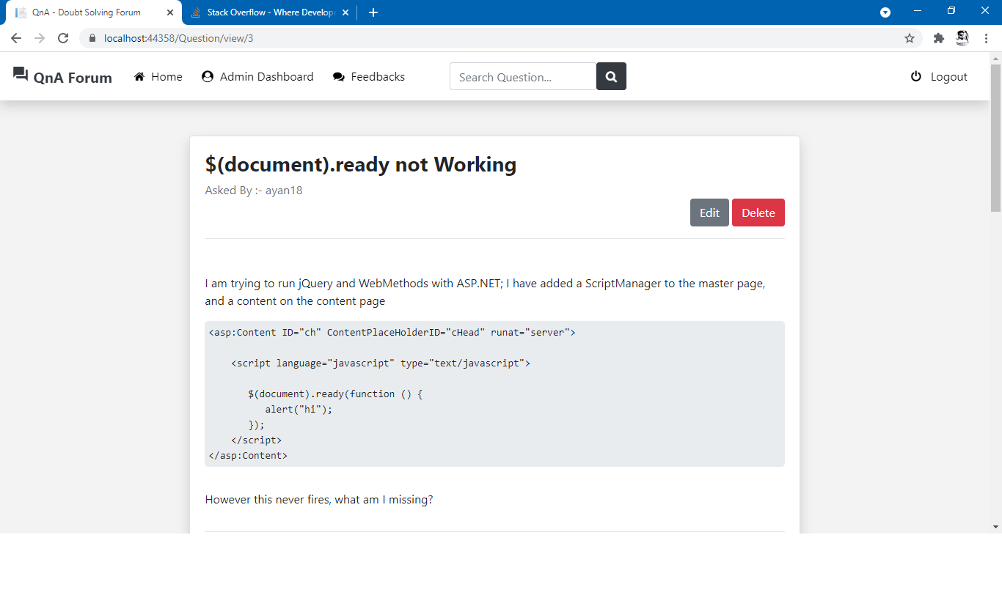
Task: Go back to the previous page
Action: (x=16, y=38)
